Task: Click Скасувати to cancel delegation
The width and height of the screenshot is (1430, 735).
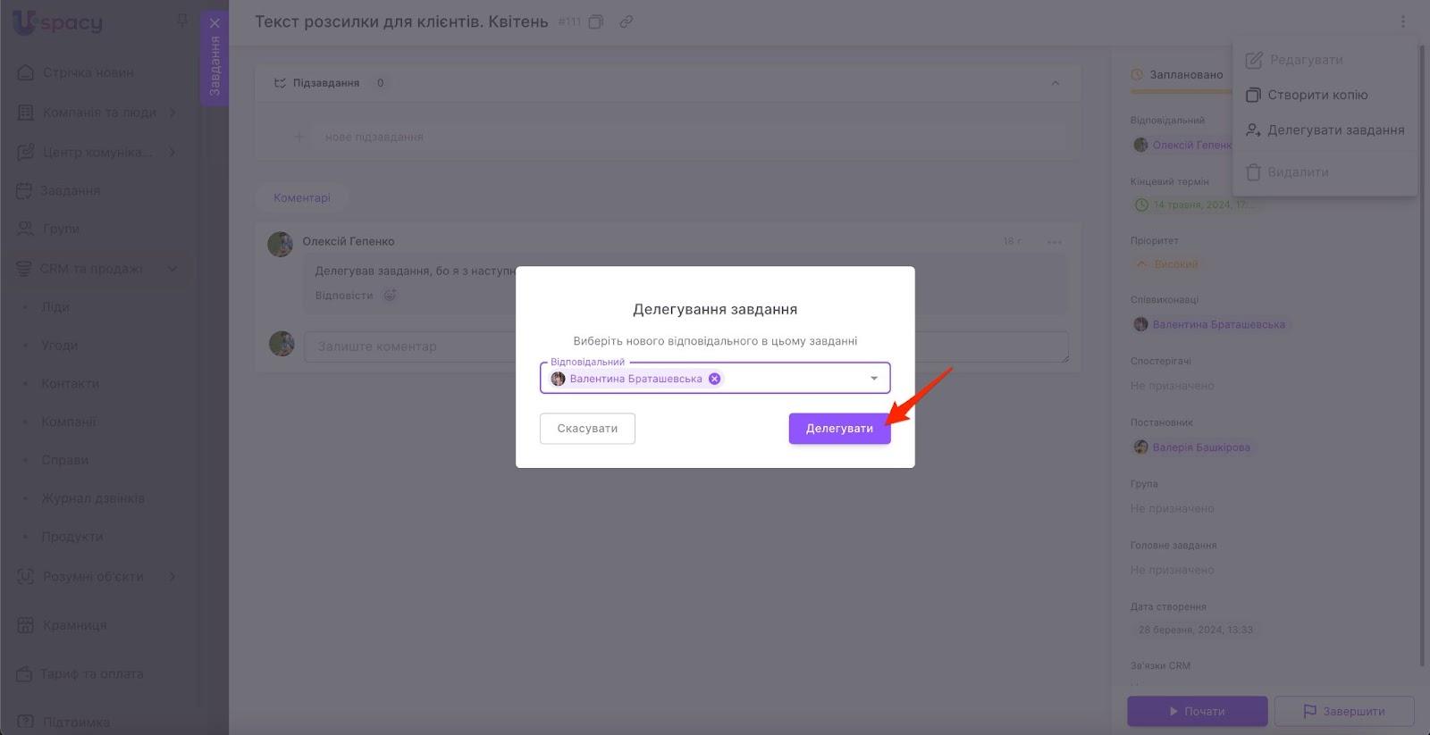Action: point(587,429)
